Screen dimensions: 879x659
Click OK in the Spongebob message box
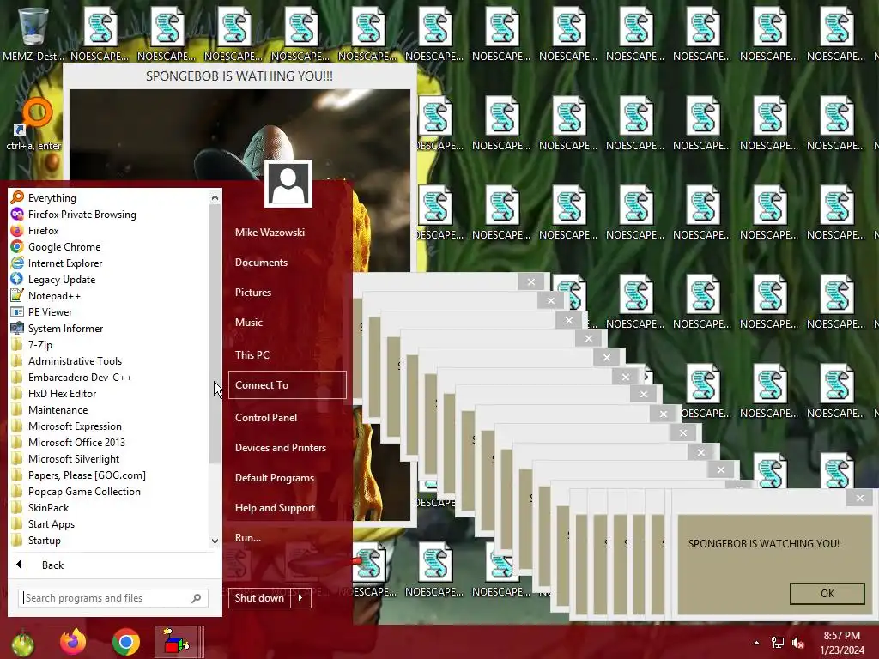tap(827, 594)
